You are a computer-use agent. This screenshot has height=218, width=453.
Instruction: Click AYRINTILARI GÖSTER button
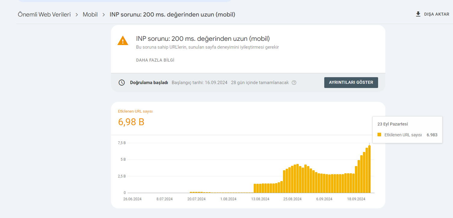point(351,83)
